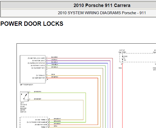Click the "POWER DOOR LOCKS" heading
This screenshot has width=156, height=128.
tap(32, 24)
